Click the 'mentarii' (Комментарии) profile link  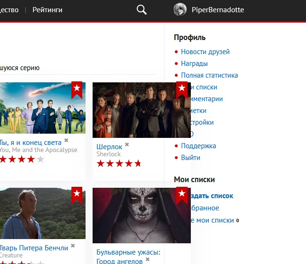(207, 99)
